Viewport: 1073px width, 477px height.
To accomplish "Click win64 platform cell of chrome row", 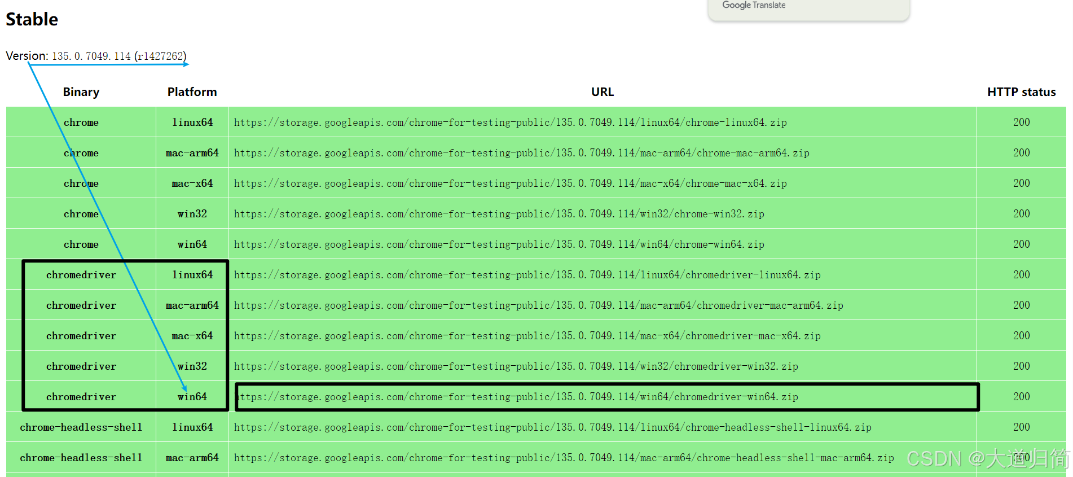I will (x=192, y=244).
